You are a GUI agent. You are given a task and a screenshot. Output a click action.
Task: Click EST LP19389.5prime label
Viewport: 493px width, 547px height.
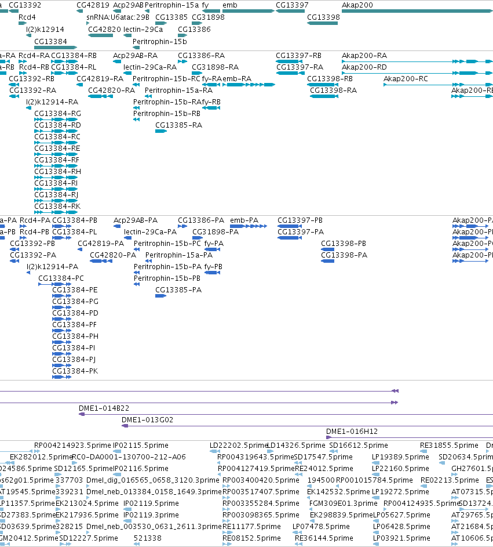[400, 457]
